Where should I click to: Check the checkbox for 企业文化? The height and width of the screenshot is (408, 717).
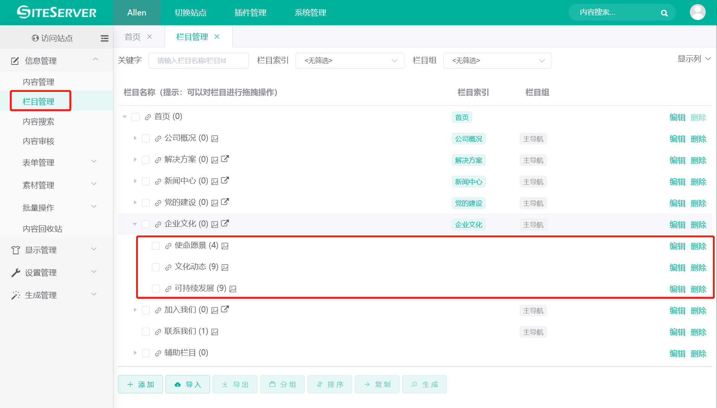click(x=146, y=224)
